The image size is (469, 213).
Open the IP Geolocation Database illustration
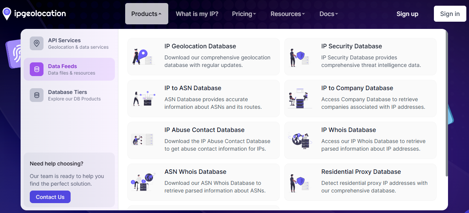(143, 57)
